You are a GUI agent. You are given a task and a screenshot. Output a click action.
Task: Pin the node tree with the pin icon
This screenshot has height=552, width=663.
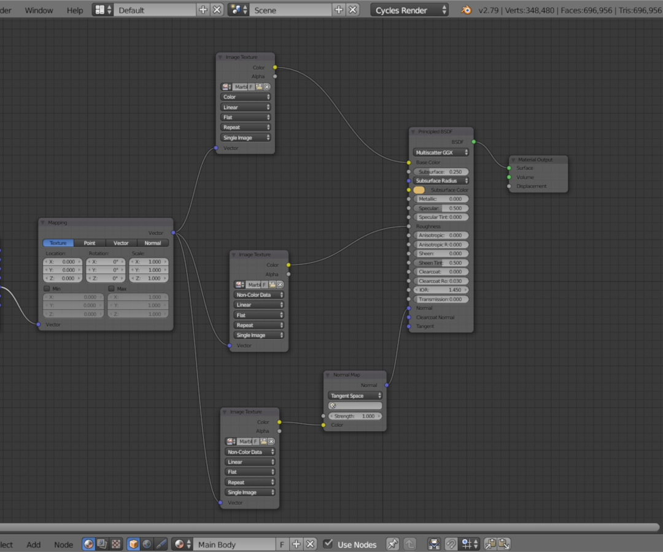[392, 544]
